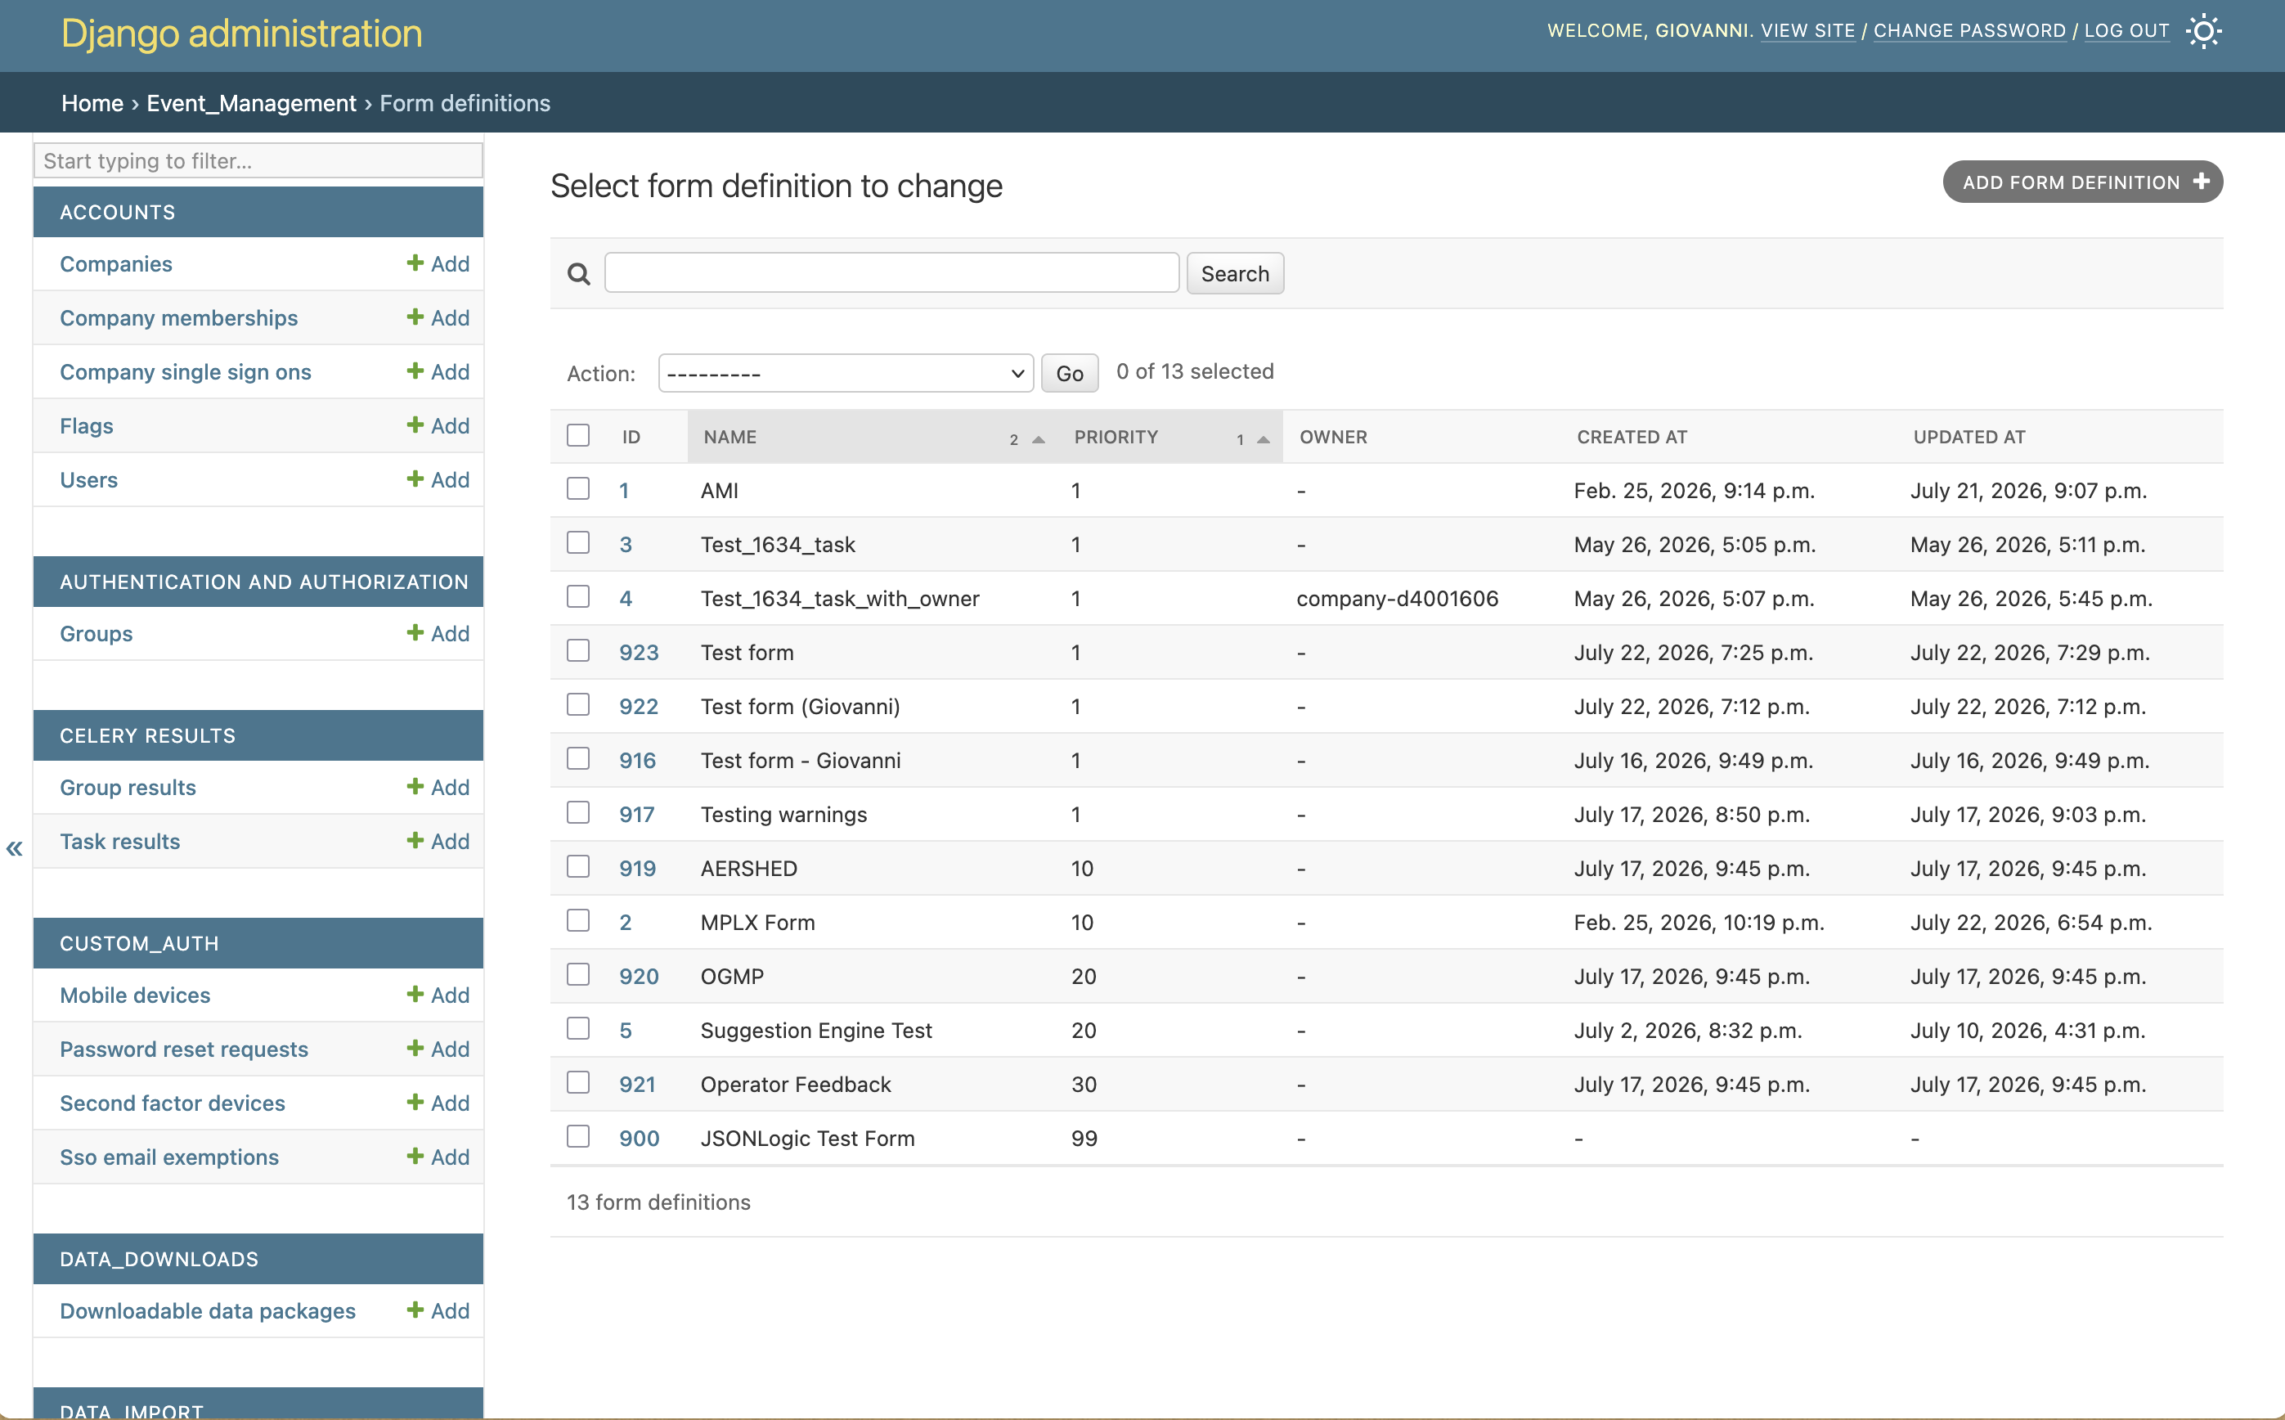
Task: Click Add next to Users
Action: (x=438, y=480)
